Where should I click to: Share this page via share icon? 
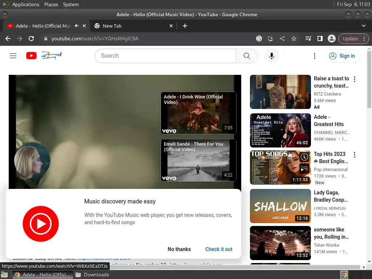[x=282, y=39]
